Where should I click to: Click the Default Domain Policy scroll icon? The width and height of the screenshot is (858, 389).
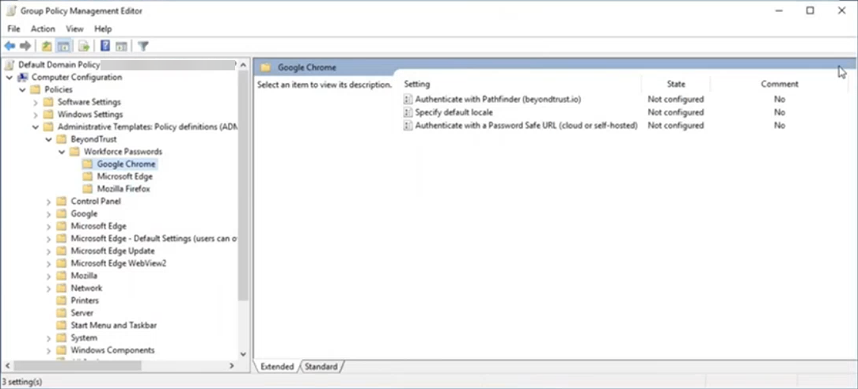click(x=9, y=65)
